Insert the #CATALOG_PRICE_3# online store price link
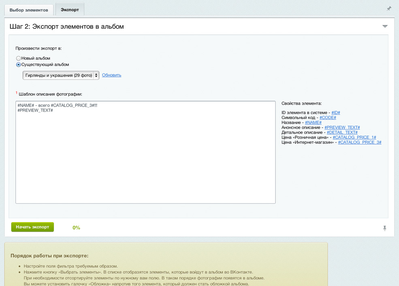The width and height of the screenshot is (399, 286). click(359, 142)
